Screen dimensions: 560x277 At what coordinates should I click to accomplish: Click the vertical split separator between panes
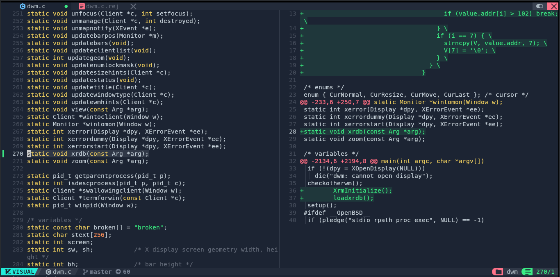click(280, 139)
